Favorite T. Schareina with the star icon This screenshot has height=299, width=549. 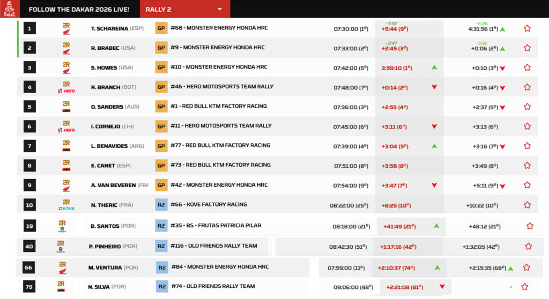click(527, 28)
